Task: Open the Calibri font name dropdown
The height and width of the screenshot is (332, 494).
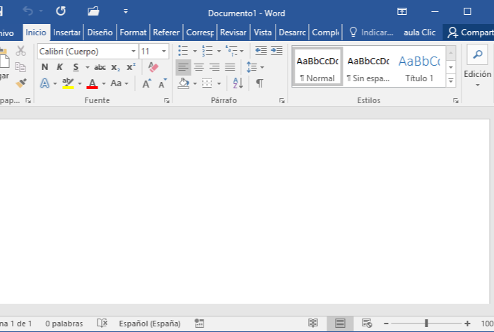Action: (134, 52)
